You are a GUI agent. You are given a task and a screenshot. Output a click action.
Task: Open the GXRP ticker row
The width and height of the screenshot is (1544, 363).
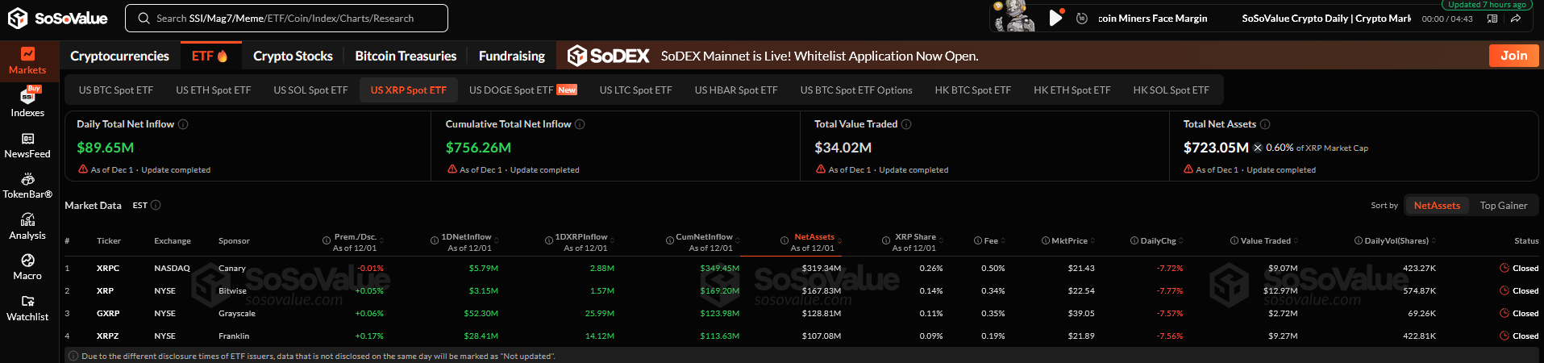[x=801, y=313]
